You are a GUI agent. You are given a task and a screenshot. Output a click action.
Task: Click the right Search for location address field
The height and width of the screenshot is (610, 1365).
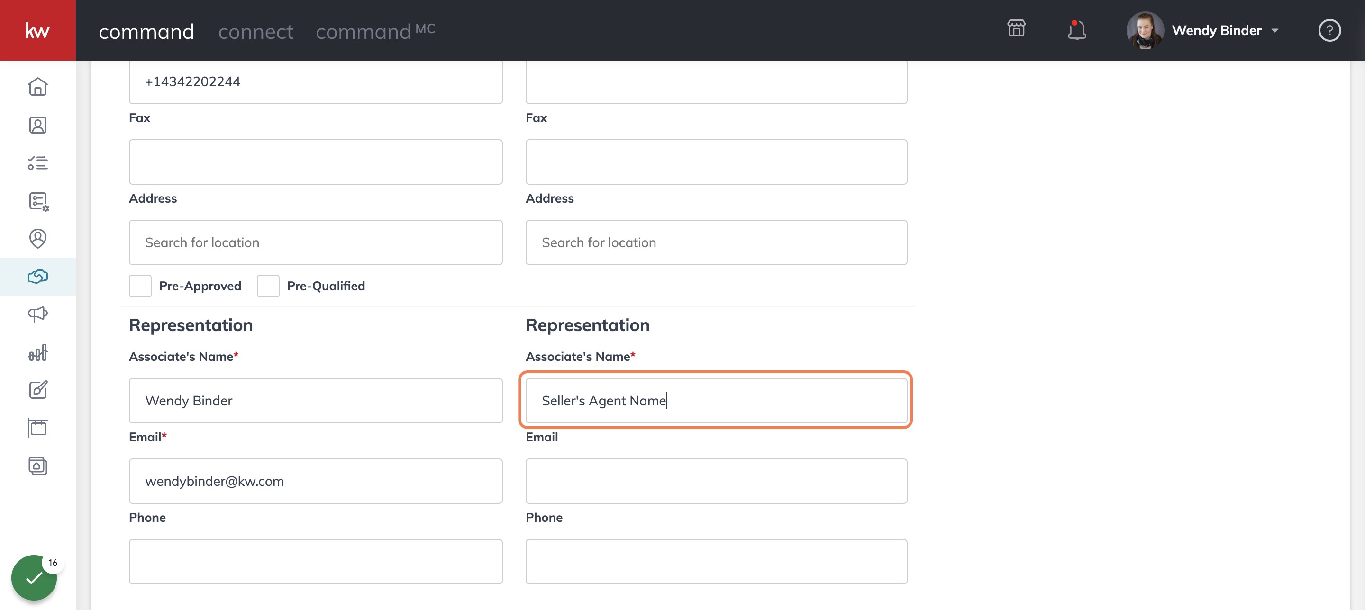pos(716,242)
